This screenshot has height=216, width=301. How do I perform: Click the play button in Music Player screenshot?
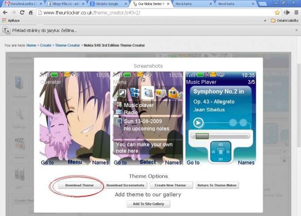tap(198, 122)
